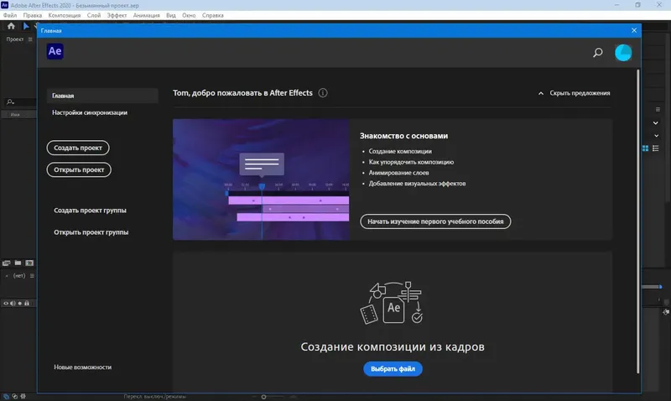Screen dimensions: 671x401
Task: Click the composition from footage illustration
Action: [x=392, y=303]
